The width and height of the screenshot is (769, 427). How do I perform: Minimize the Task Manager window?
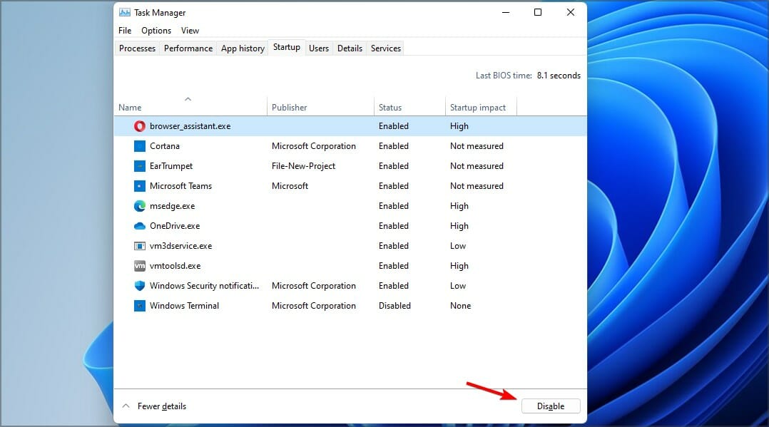(506, 12)
